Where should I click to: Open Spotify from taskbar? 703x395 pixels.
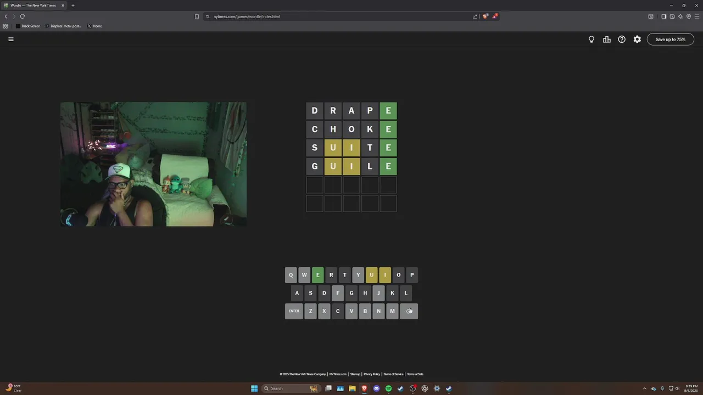tap(388, 388)
